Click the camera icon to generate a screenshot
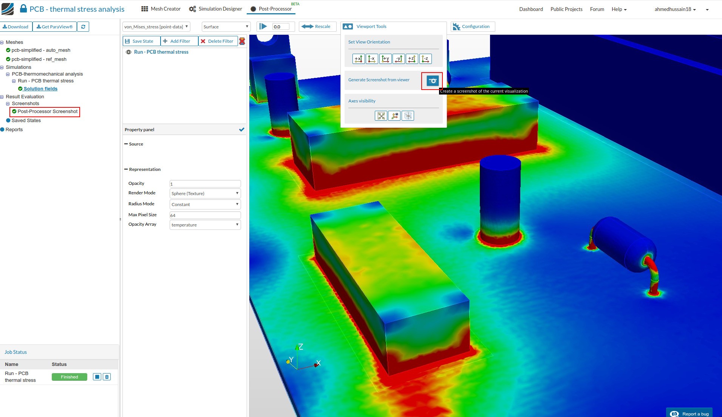Screen dimensions: 722x417 [x=433, y=81]
